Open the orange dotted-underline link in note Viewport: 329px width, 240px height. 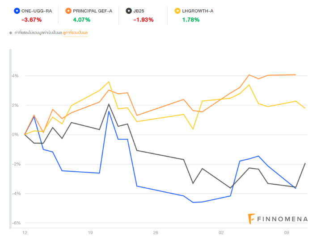coord(75,33)
